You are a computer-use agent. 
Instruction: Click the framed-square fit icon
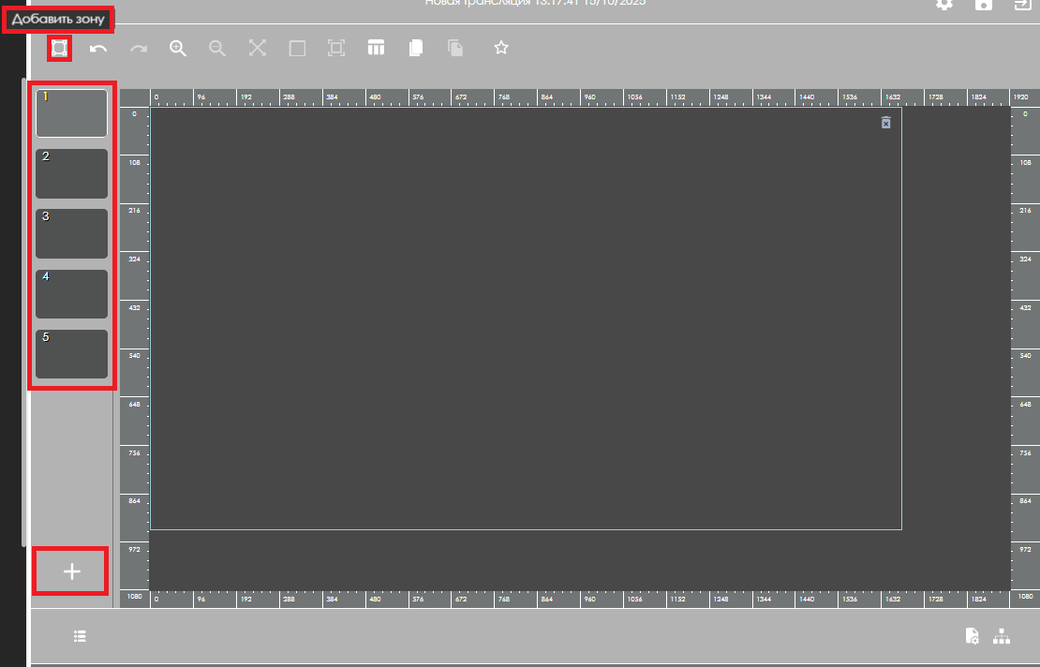pyautogui.click(x=336, y=48)
